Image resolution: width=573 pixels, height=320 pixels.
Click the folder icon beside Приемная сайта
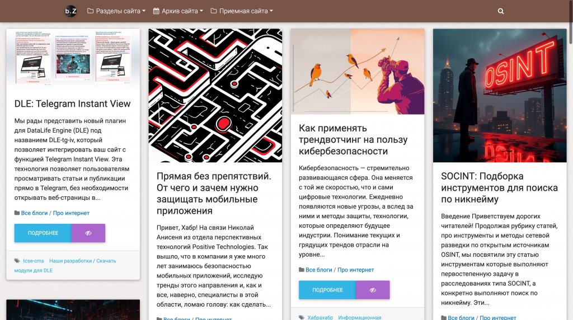pos(213,11)
